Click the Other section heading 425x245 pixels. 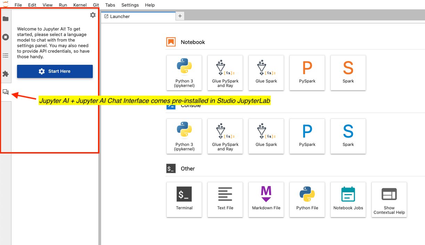[188, 169]
